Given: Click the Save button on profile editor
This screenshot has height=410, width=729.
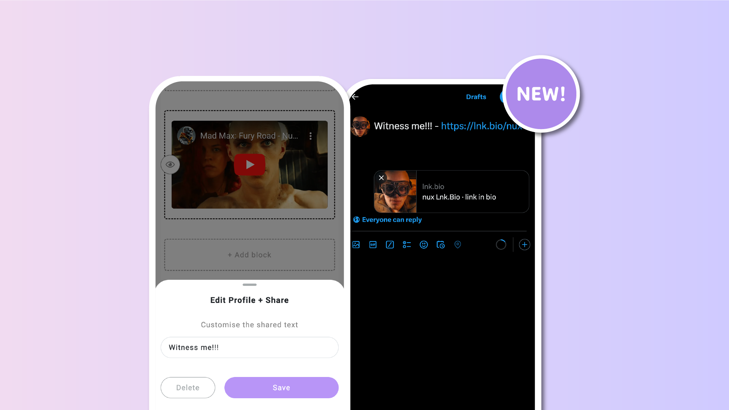Looking at the screenshot, I should [x=281, y=388].
